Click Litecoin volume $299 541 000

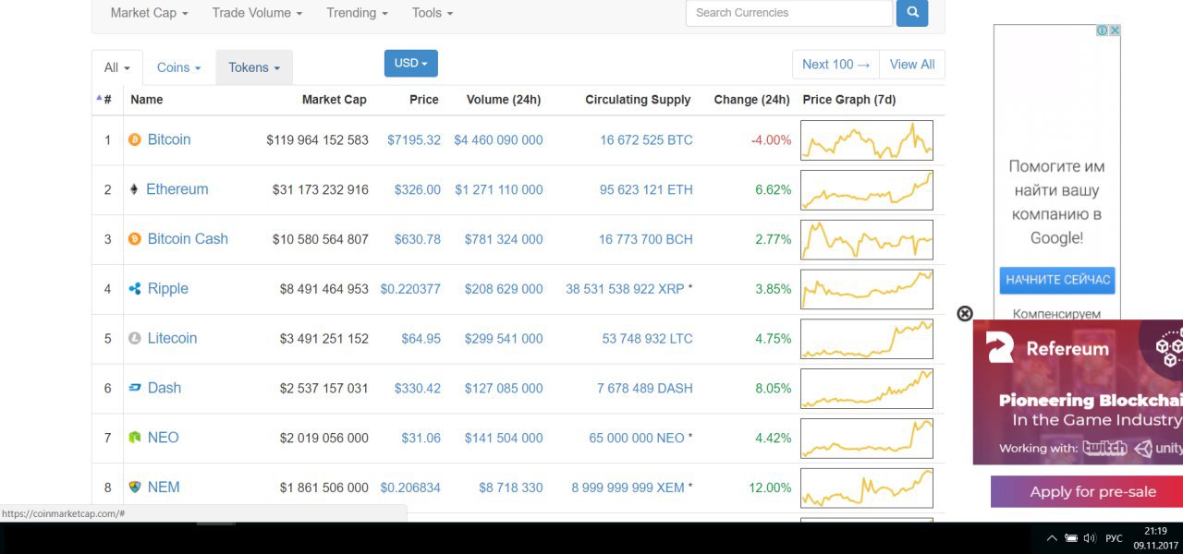coord(504,339)
